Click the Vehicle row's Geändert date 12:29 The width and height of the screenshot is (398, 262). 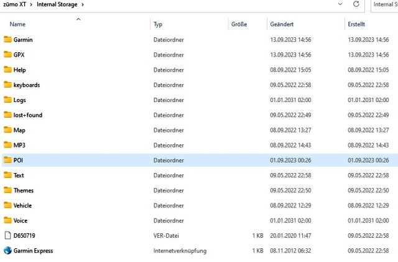tap(290, 205)
